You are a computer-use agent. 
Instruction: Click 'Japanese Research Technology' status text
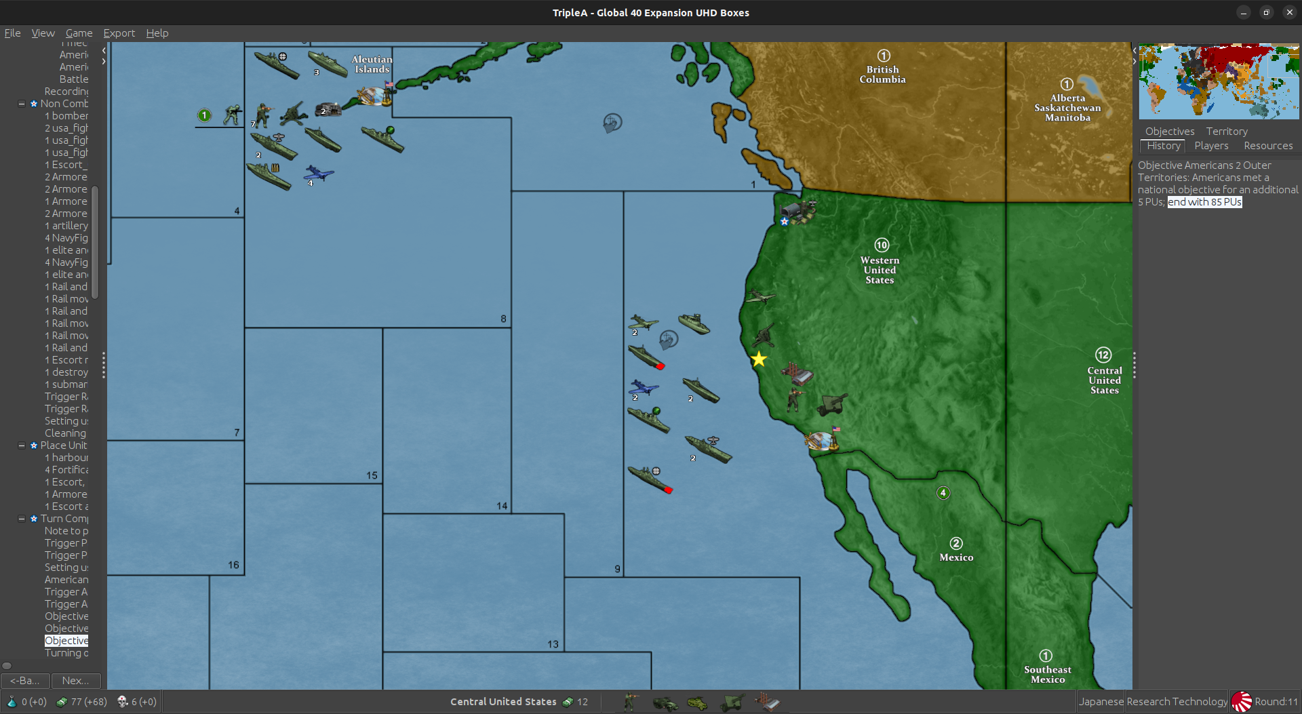coord(1153,702)
